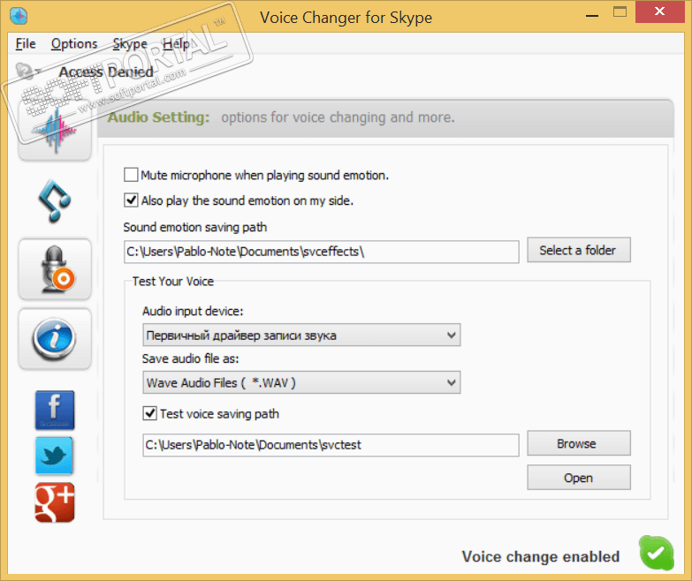
Task: Maximize the Voice Changer window
Action: click(x=620, y=12)
